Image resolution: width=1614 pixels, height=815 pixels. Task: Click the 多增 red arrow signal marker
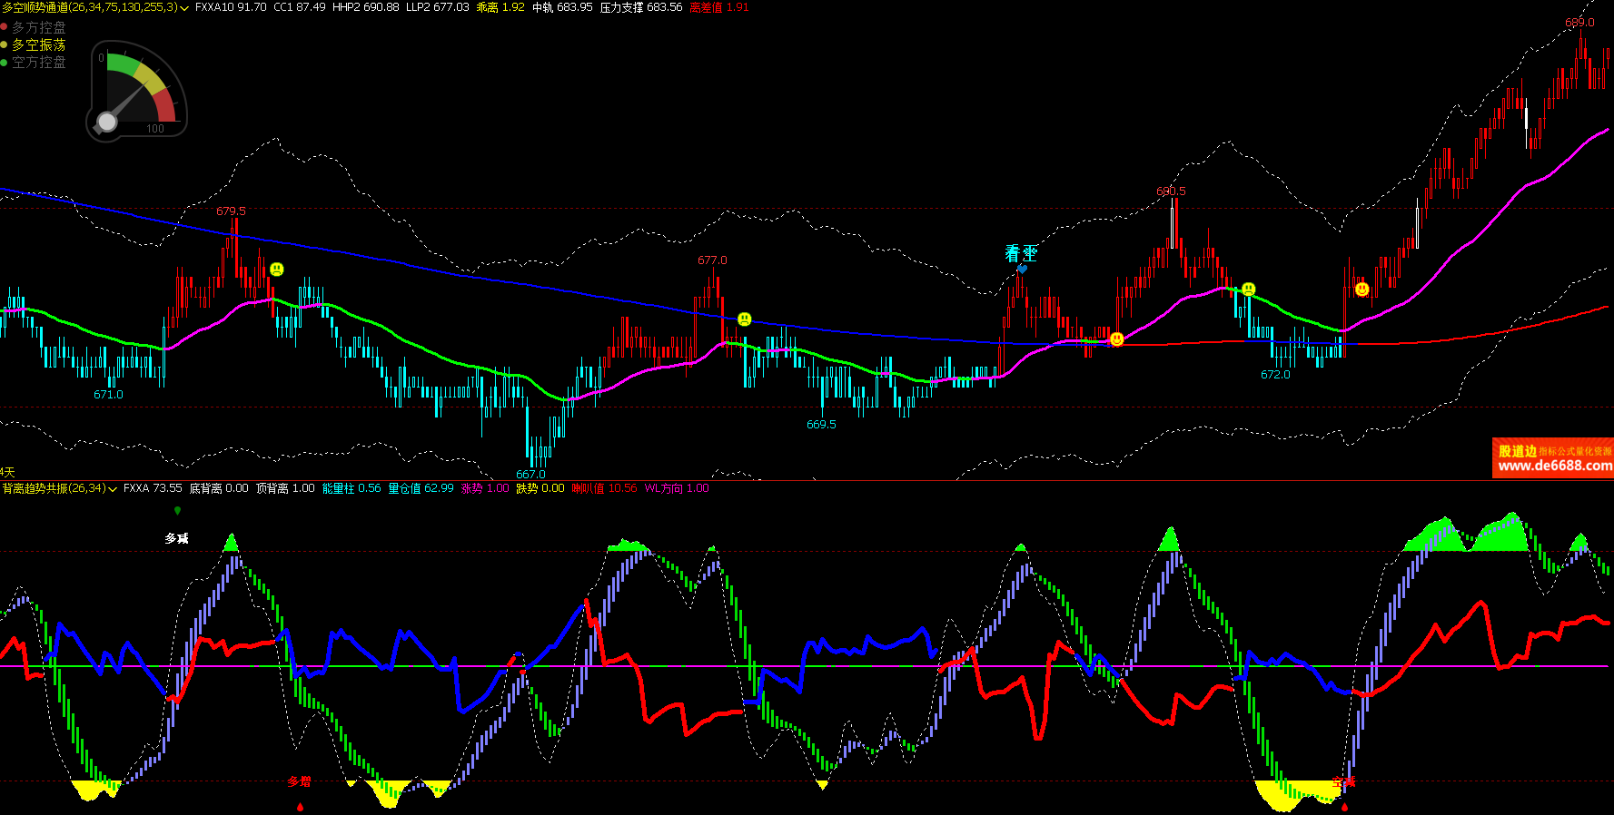tap(300, 806)
